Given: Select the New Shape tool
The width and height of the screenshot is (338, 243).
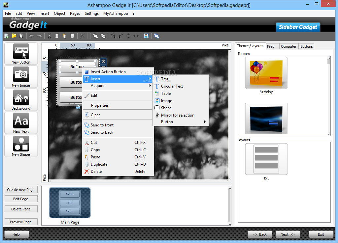Looking at the screenshot, I should (21, 146).
